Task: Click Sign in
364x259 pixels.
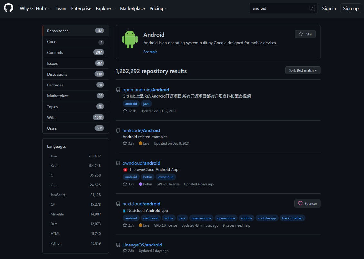Action: pos(329,8)
